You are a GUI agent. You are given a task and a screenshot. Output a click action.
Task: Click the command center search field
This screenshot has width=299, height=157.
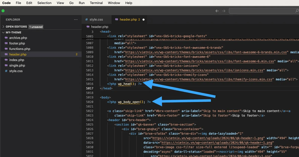pyautogui.click(x=264, y=11)
